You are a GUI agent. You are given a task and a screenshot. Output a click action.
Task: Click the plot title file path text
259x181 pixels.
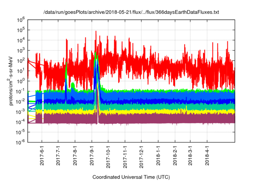point(131,12)
